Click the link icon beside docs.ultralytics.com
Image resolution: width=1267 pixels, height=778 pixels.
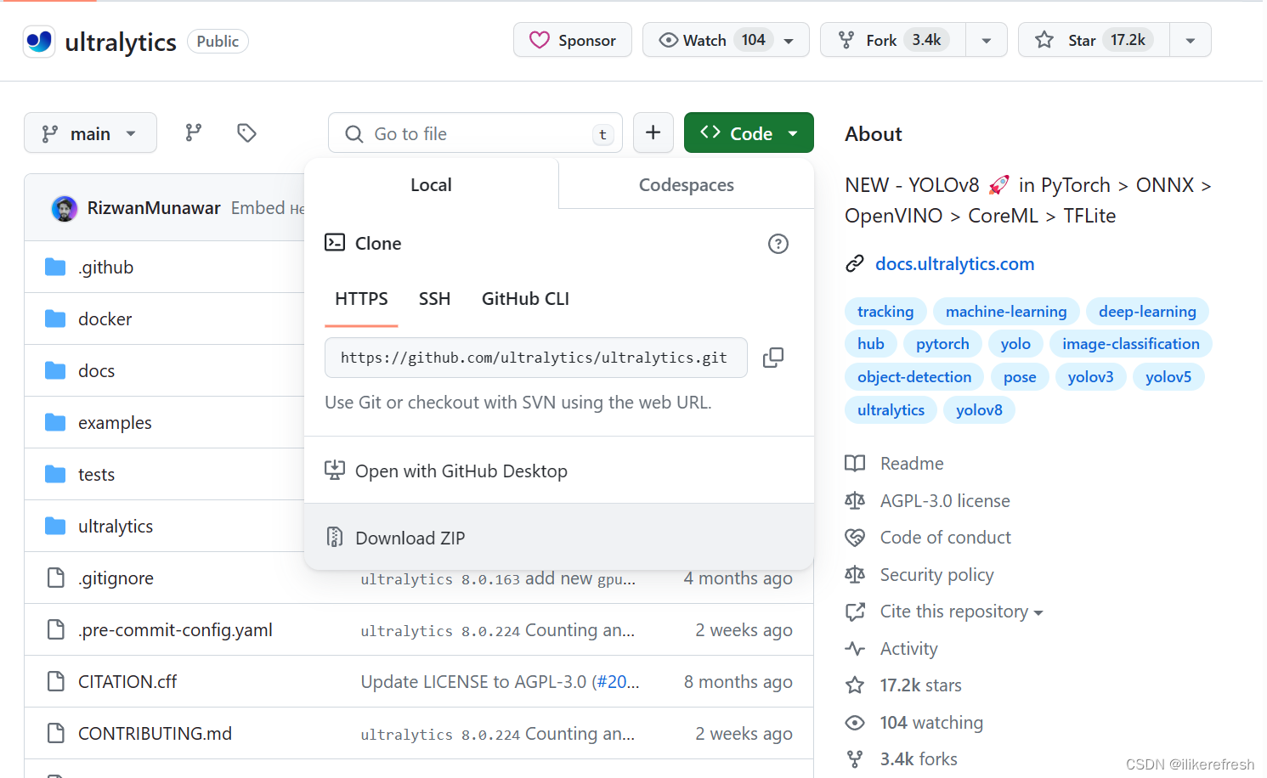(x=855, y=264)
